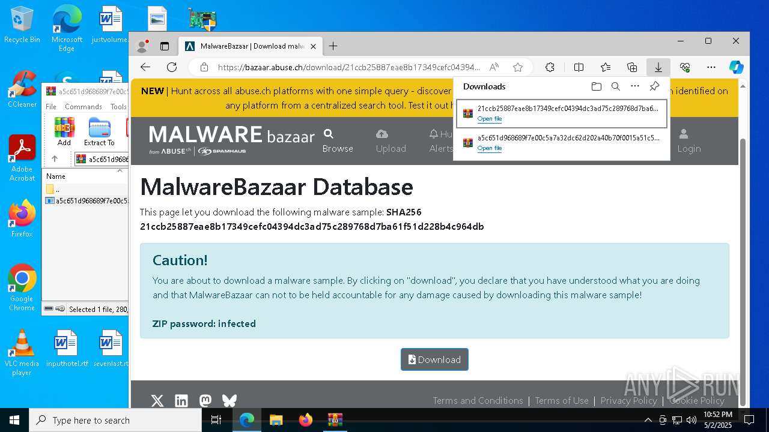This screenshot has height=432, width=769.
Task: Click the Download button
Action: pyautogui.click(x=434, y=359)
